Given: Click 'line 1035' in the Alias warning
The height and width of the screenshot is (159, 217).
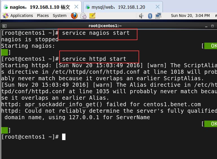Looking at the screenshot, I should click(94, 92).
